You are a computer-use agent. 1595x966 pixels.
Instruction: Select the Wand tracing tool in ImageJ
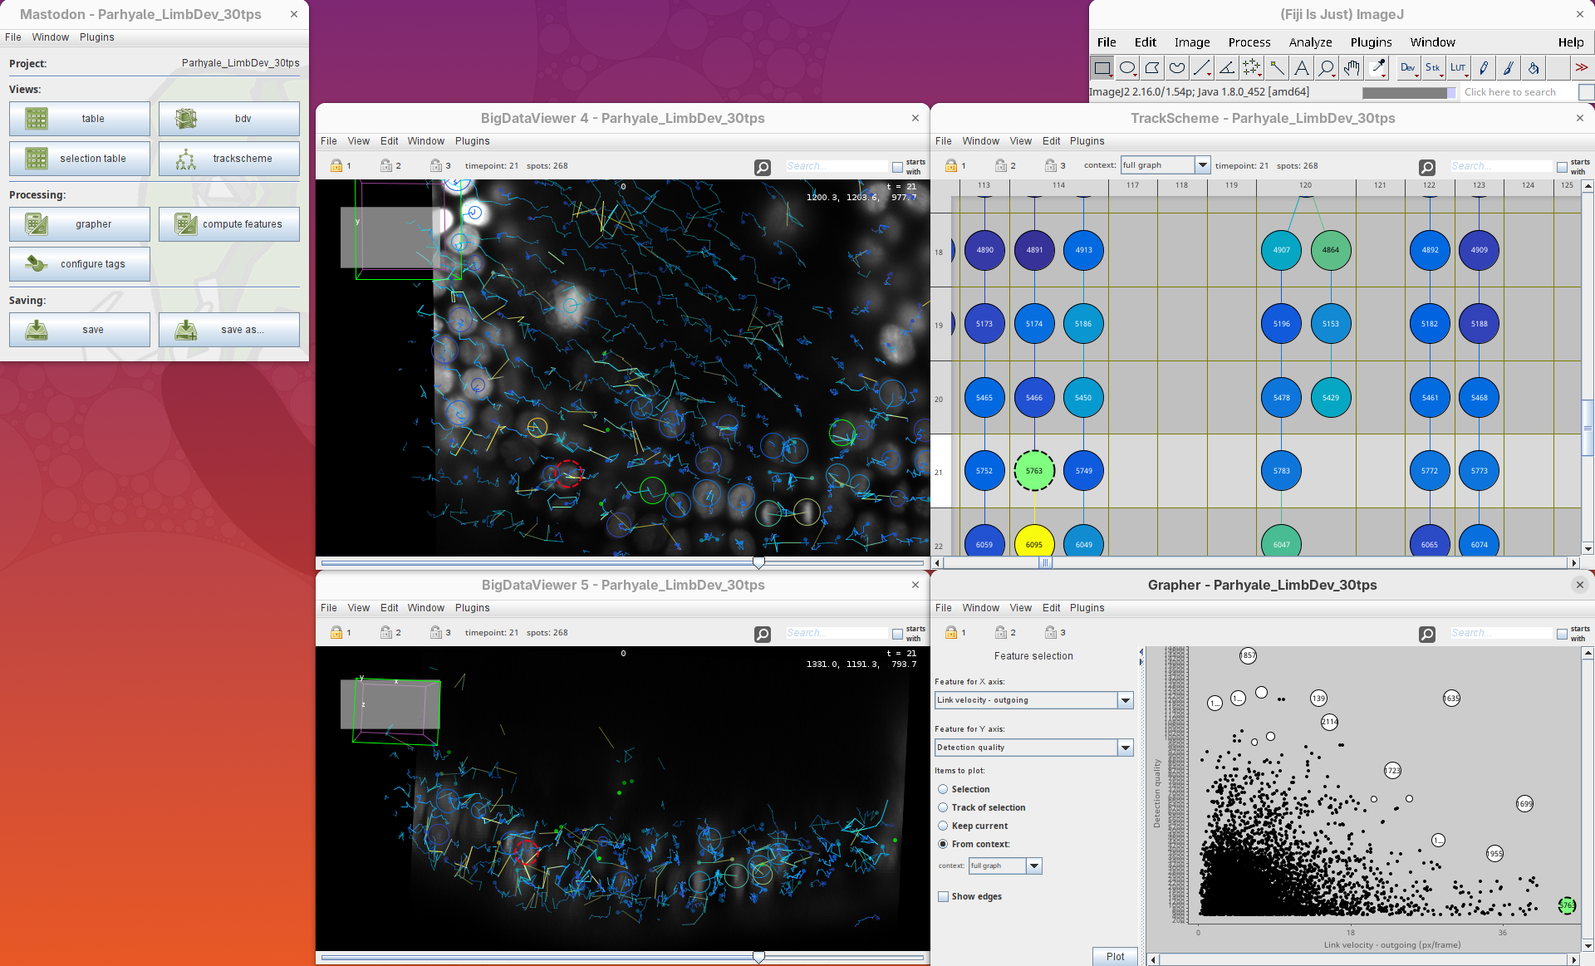click(1277, 68)
